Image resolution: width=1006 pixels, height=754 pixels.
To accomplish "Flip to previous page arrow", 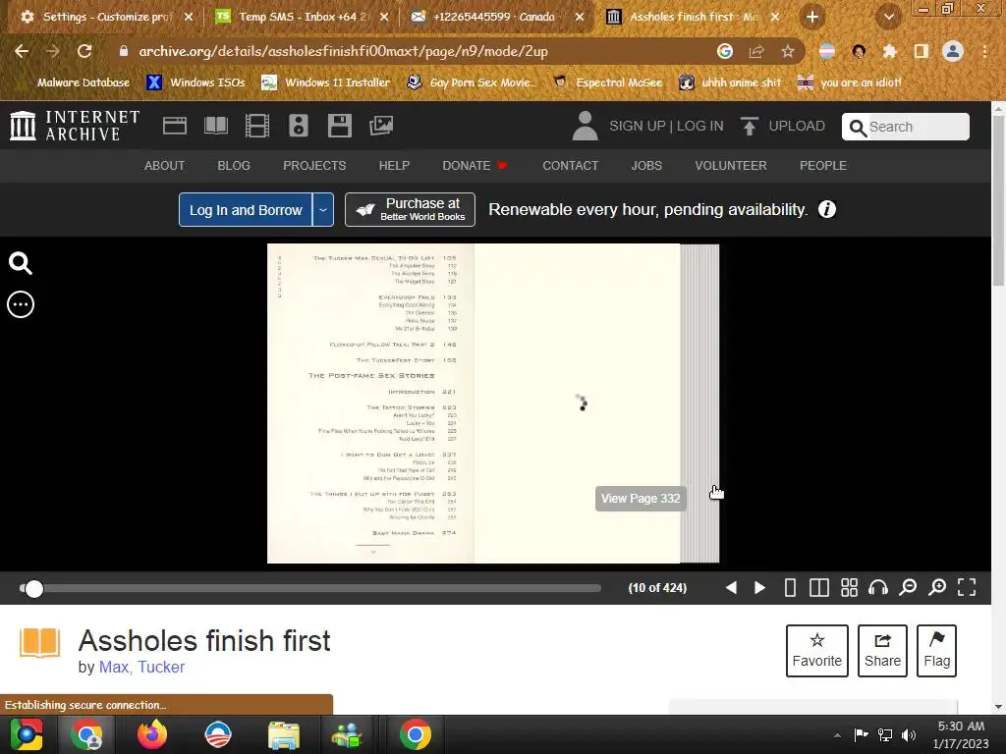I will 731,587.
